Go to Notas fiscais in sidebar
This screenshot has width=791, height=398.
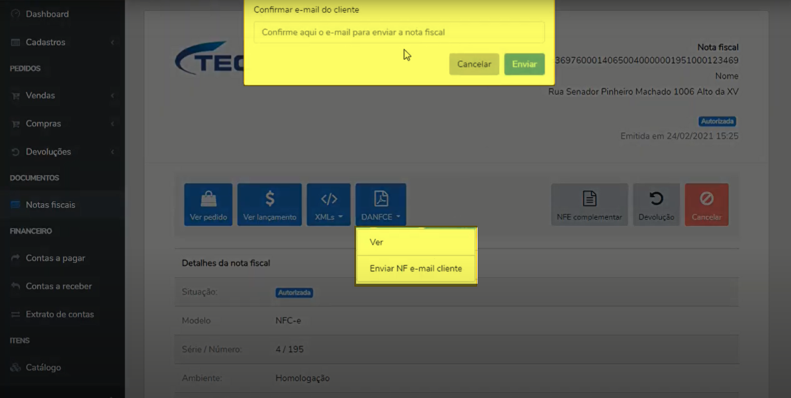51,205
